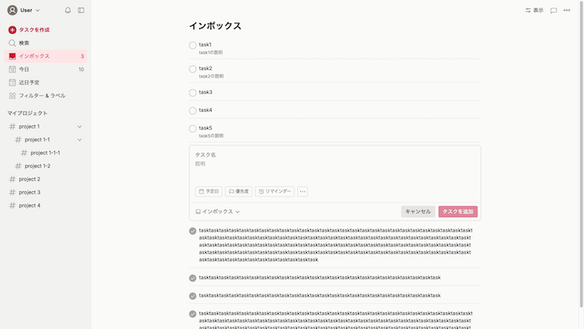Click 'task5の説明' description text
Viewport: 584px width, 329px height.
211,136
